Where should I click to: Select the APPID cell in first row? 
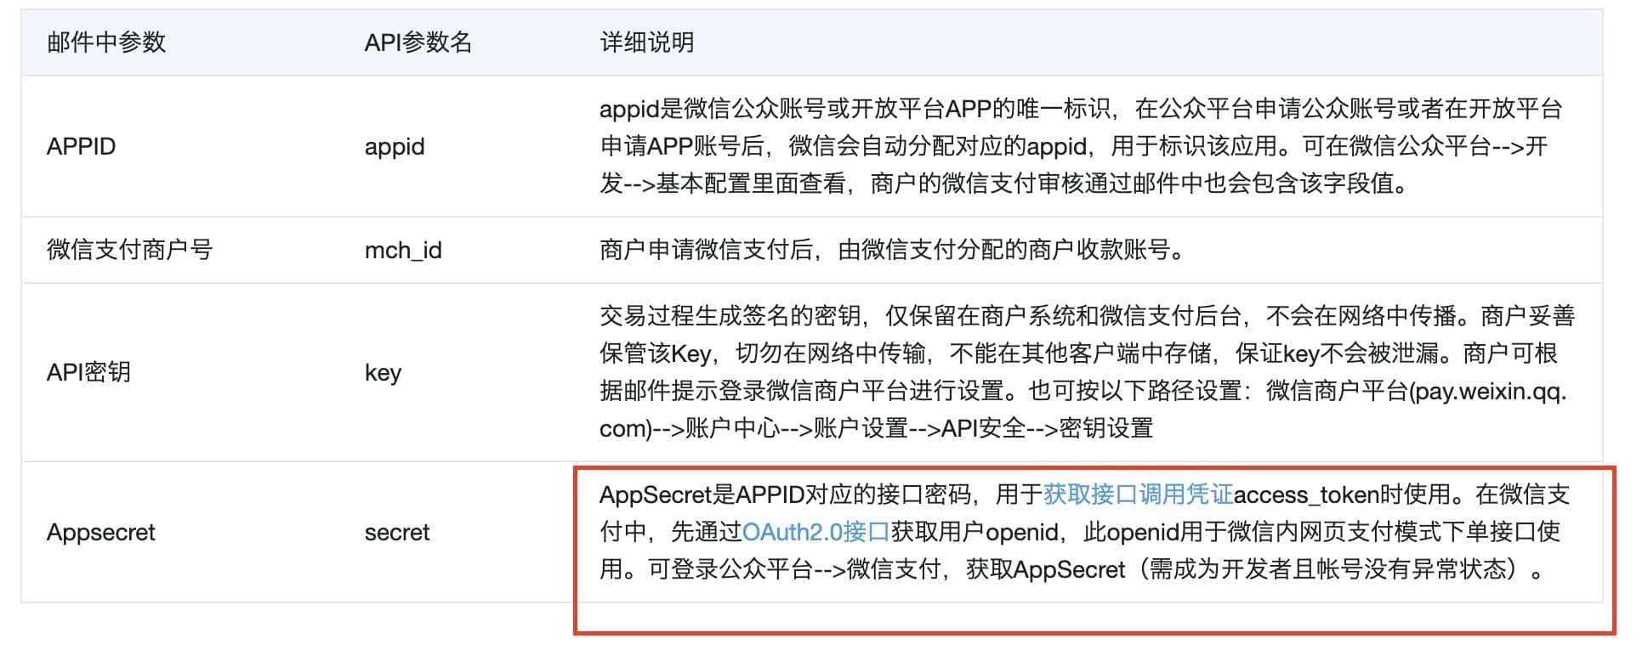(81, 146)
